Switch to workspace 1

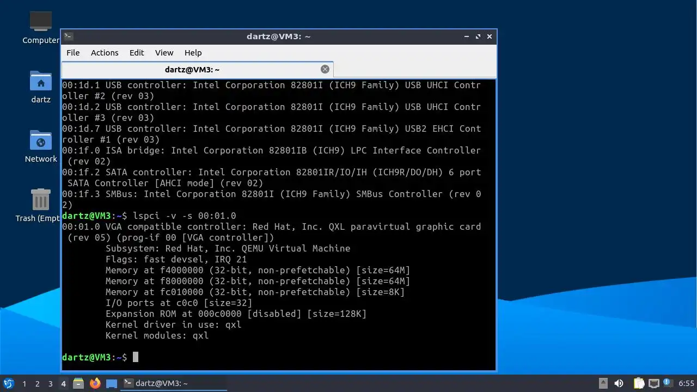24,383
